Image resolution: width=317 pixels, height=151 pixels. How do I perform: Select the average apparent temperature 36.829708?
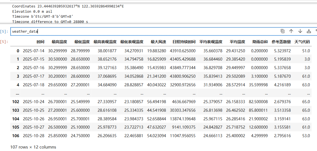213,68
